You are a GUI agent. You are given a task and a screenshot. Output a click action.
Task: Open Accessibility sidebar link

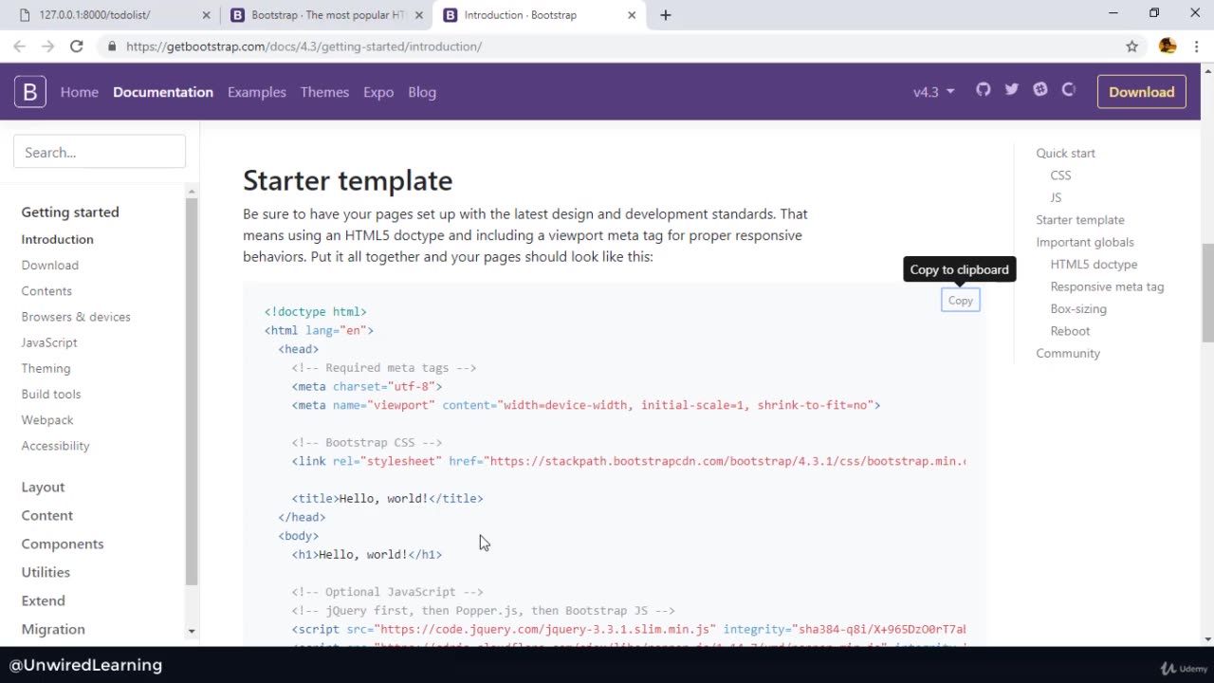pos(55,445)
